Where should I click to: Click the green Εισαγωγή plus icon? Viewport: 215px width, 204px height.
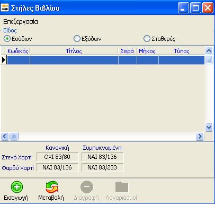tap(17, 187)
